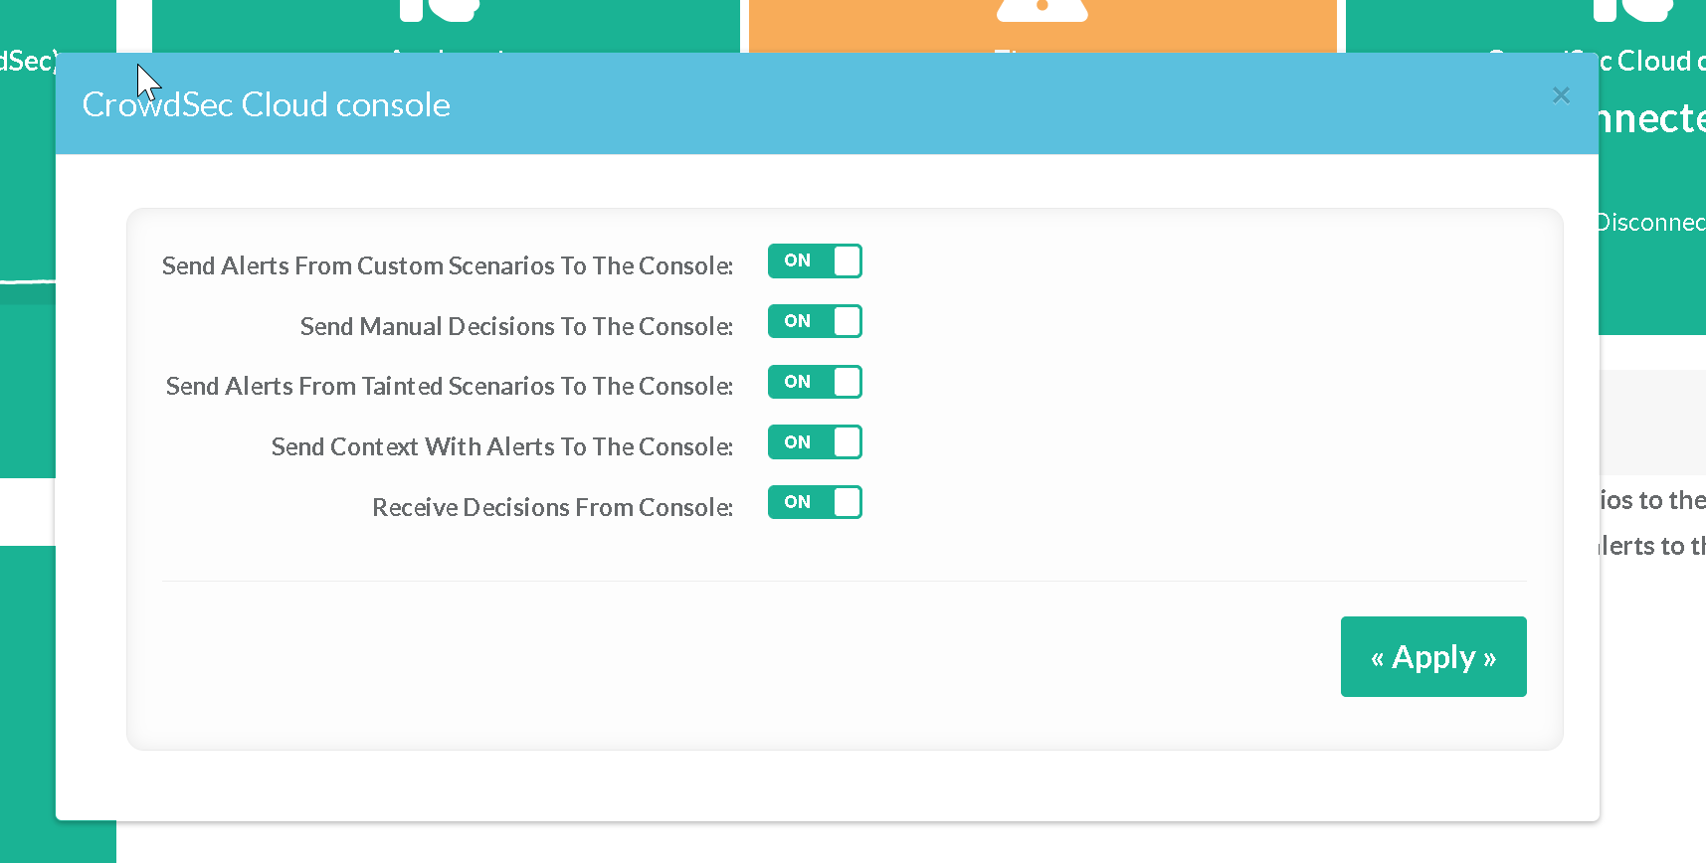Click the thumbs-up icon left of the orange tile
The height and width of the screenshot is (863, 1706).
pos(439,10)
